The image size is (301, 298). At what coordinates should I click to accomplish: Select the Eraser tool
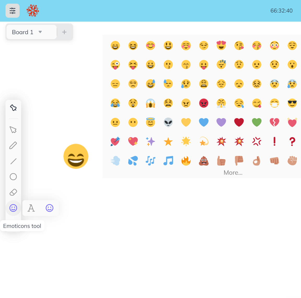tap(13, 192)
